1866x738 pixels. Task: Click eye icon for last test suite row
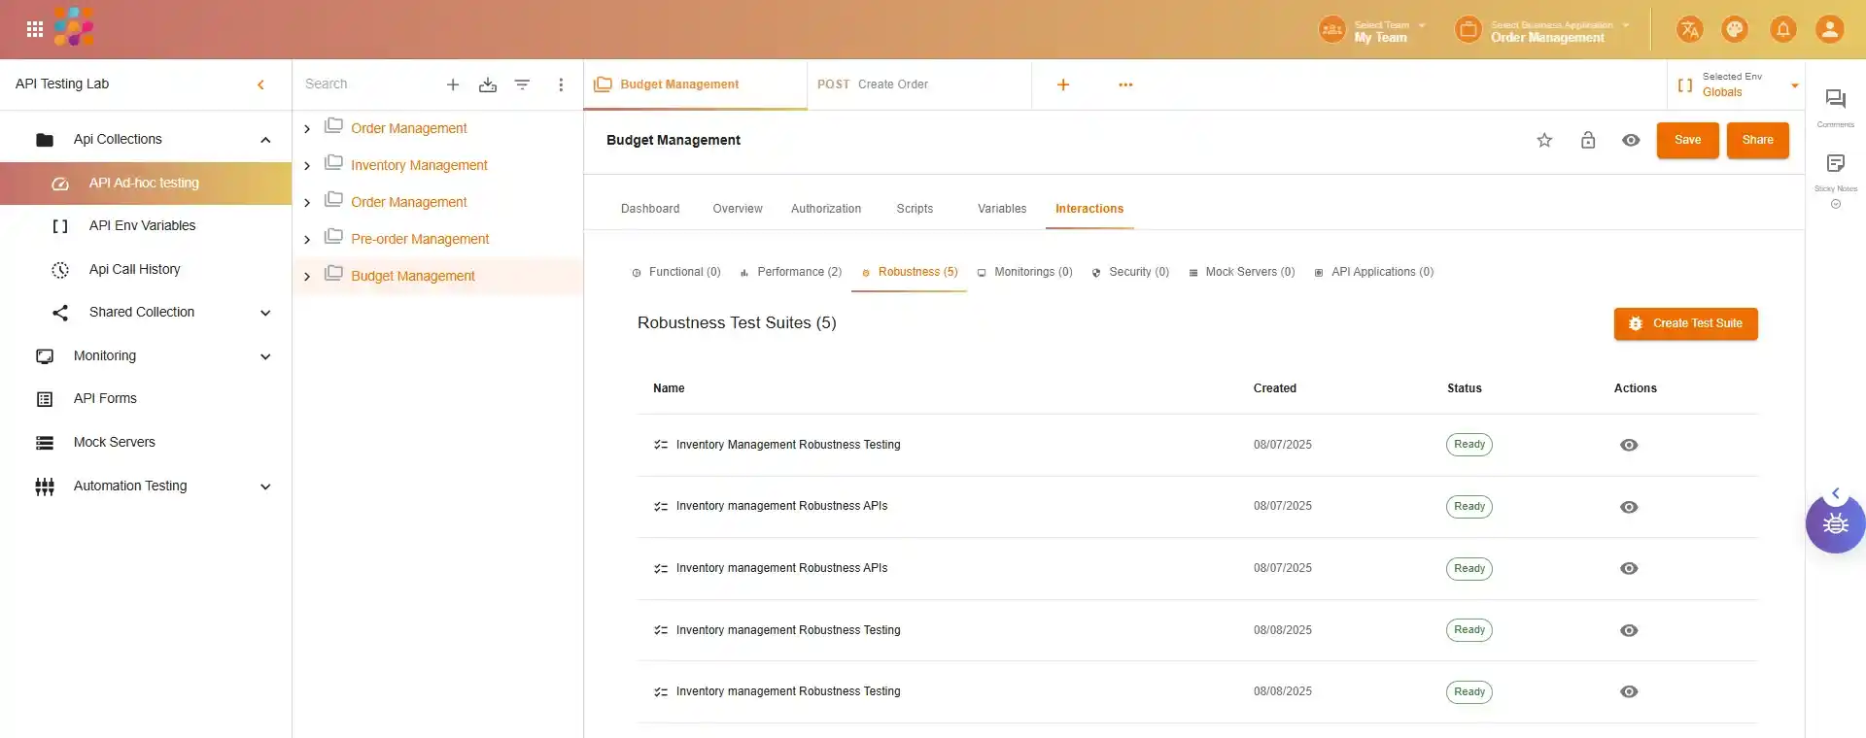point(1629,692)
